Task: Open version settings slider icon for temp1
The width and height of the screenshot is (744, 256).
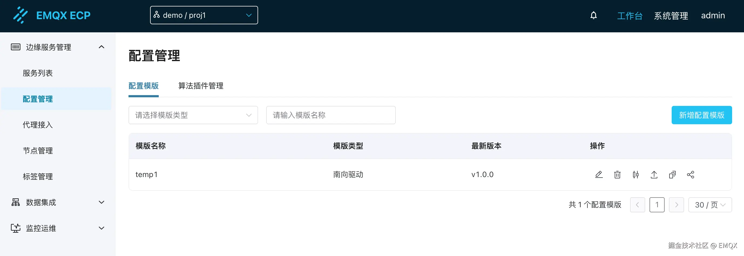Action: [x=636, y=174]
